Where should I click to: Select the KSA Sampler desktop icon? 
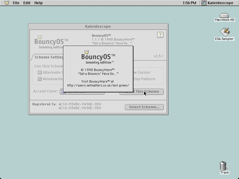click(x=225, y=32)
